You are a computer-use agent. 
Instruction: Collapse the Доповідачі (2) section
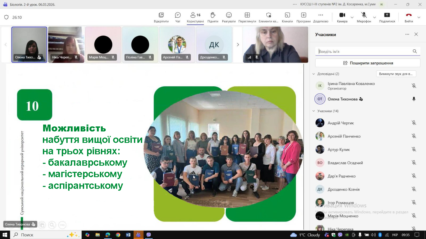click(x=314, y=74)
